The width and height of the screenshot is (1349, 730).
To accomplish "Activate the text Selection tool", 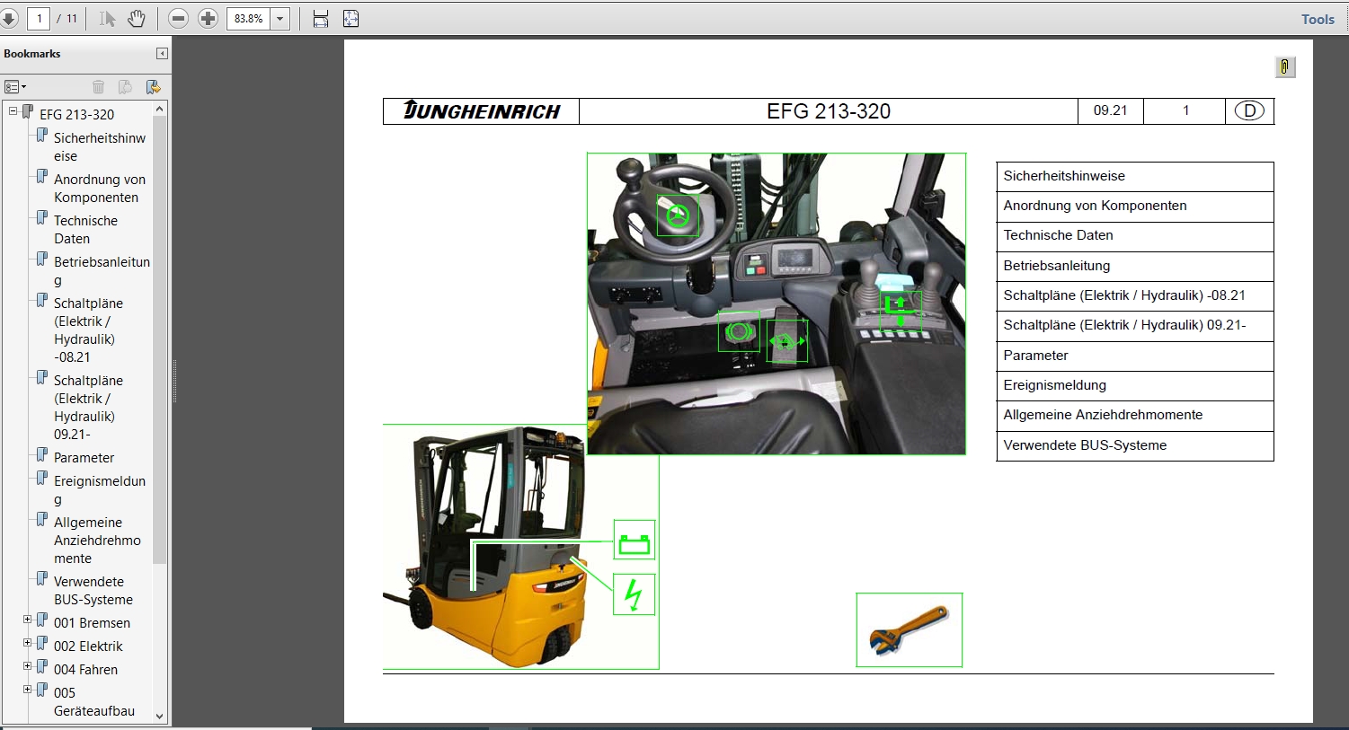I will [x=105, y=18].
